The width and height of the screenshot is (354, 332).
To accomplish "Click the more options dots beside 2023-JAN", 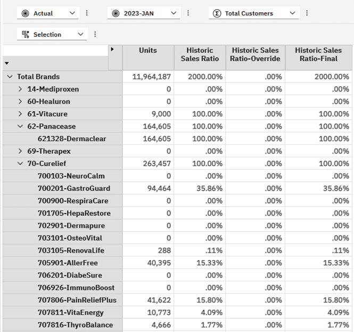I will point(188,13).
